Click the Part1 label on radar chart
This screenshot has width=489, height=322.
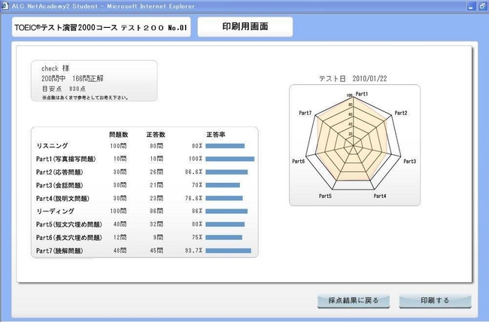point(362,94)
